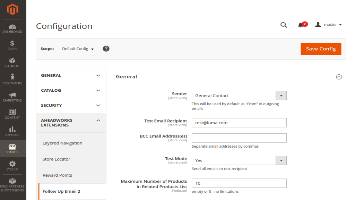Click the Magento logo
Screen dimensions: 355x200
(12, 9)
